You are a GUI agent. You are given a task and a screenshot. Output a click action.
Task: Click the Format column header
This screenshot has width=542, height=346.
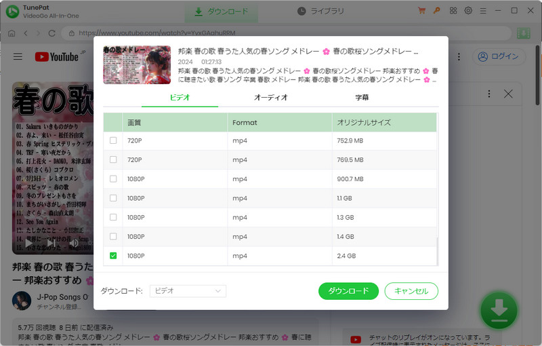click(x=280, y=123)
